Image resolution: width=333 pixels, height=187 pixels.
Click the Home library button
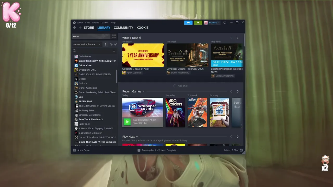91,36
